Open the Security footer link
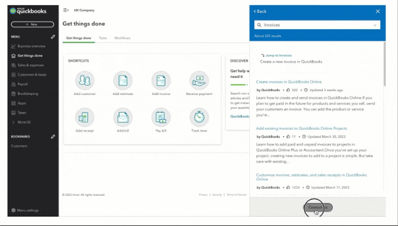The height and width of the screenshot is (226, 398). [217, 195]
